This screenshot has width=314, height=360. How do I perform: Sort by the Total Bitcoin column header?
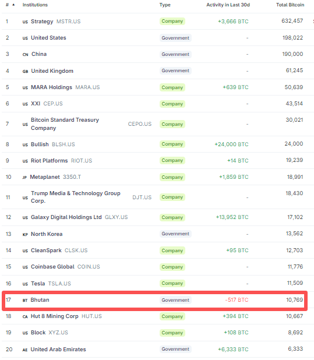(290, 5)
